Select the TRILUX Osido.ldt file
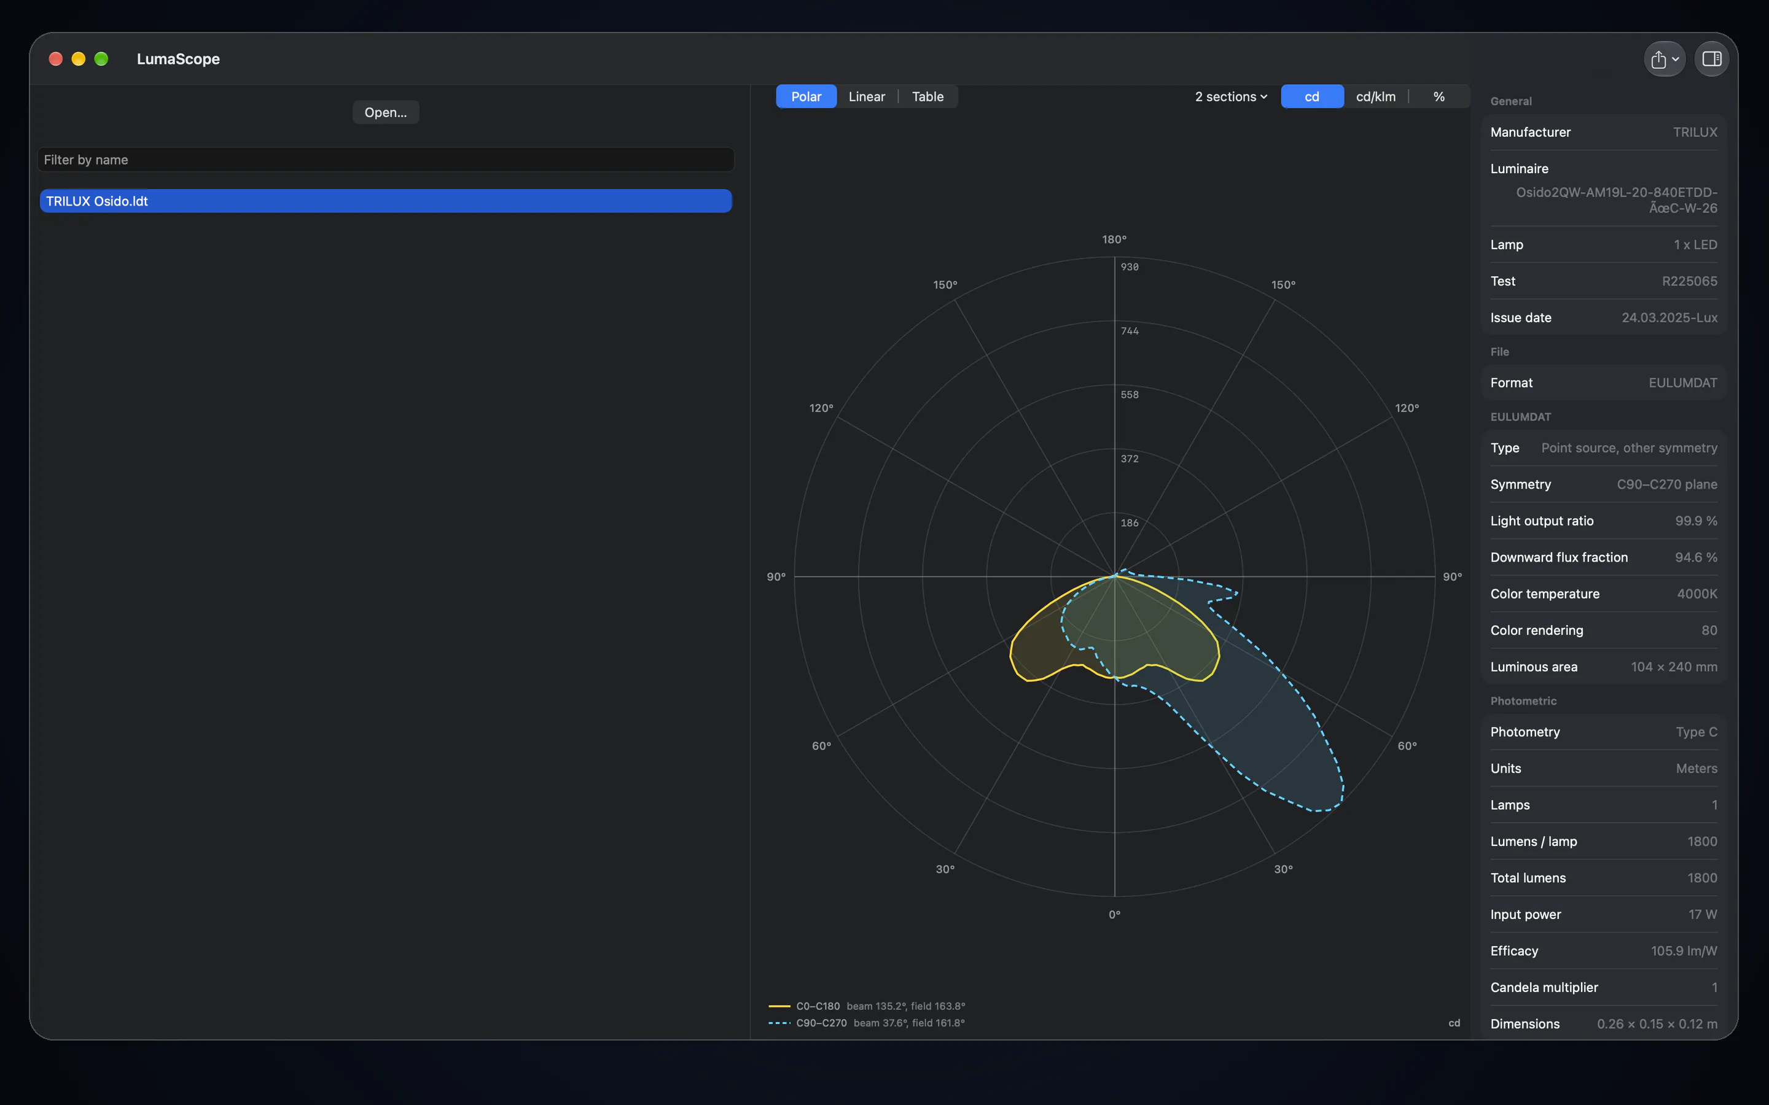This screenshot has width=1769, height=1105. click(386, 201)
